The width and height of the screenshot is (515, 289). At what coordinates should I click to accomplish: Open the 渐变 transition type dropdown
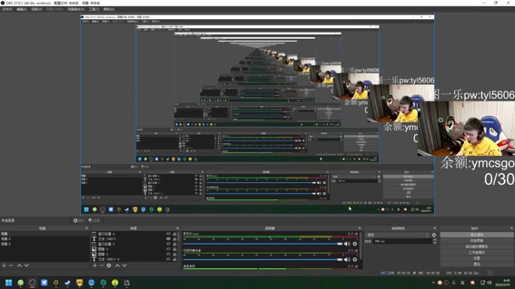(x=398, y=235)
